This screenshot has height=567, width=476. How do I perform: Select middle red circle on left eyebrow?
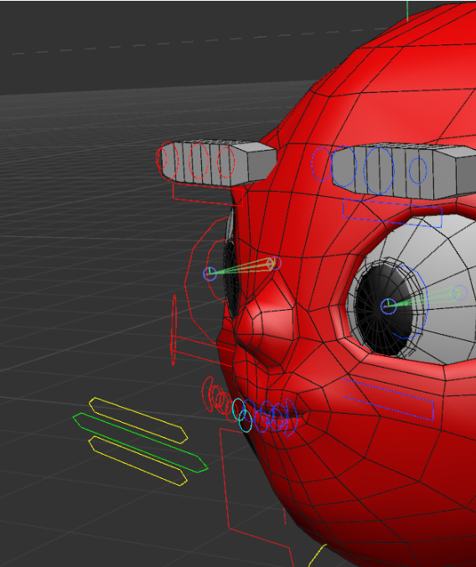tap(199, 161)
